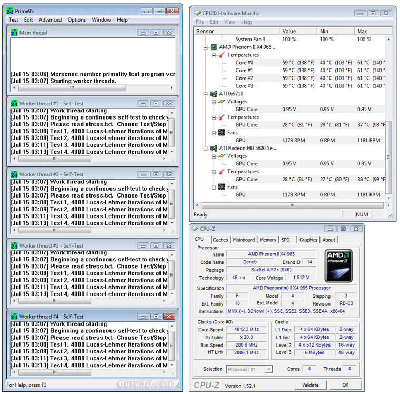Select the ATI 0x9710 graphics card icon

point(214,94)
